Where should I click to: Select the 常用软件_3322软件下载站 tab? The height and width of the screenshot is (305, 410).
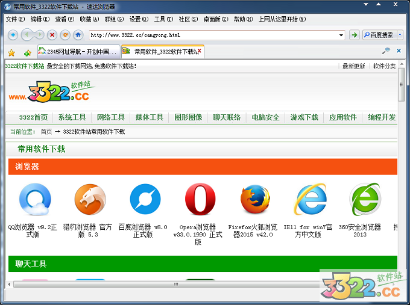point(163,51)
